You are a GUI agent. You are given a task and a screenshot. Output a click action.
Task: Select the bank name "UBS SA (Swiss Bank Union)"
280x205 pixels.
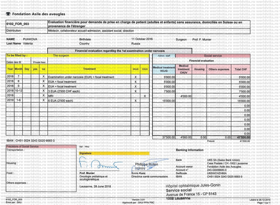click(223, 160)
